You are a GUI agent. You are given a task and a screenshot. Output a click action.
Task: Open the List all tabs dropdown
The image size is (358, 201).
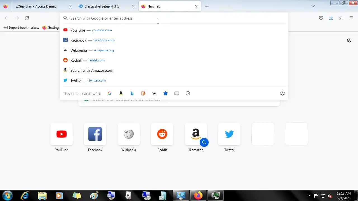click(313, 6)
